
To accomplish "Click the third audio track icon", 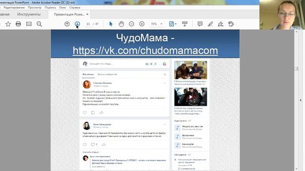I will tap(177, 145).
